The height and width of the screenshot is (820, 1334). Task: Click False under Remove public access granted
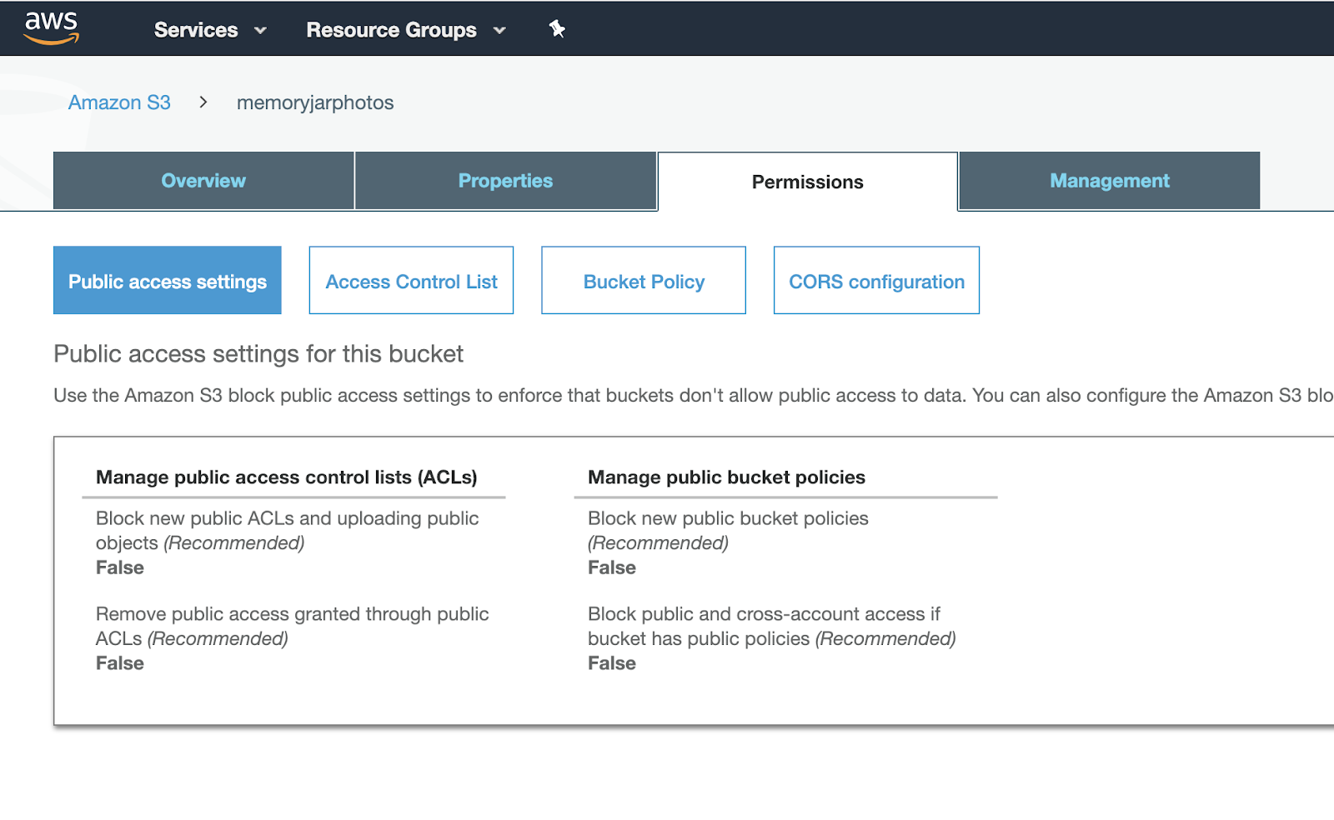pos(120,663)
